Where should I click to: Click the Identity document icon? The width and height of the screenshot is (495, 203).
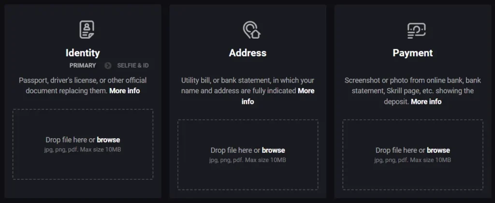coord(87,30)
